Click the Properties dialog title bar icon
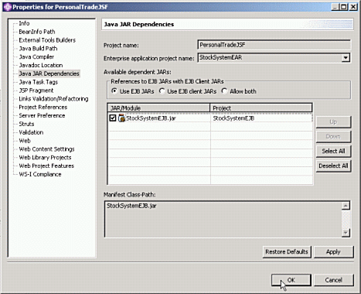 8,7
